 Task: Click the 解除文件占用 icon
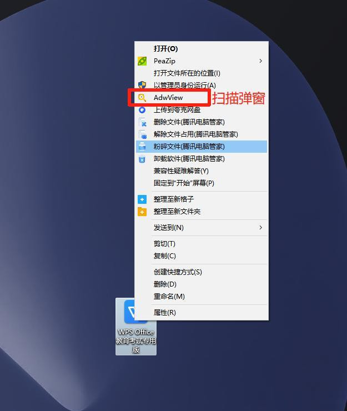tap(142, 134)
